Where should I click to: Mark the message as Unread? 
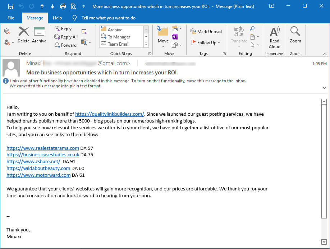(206, 31)
